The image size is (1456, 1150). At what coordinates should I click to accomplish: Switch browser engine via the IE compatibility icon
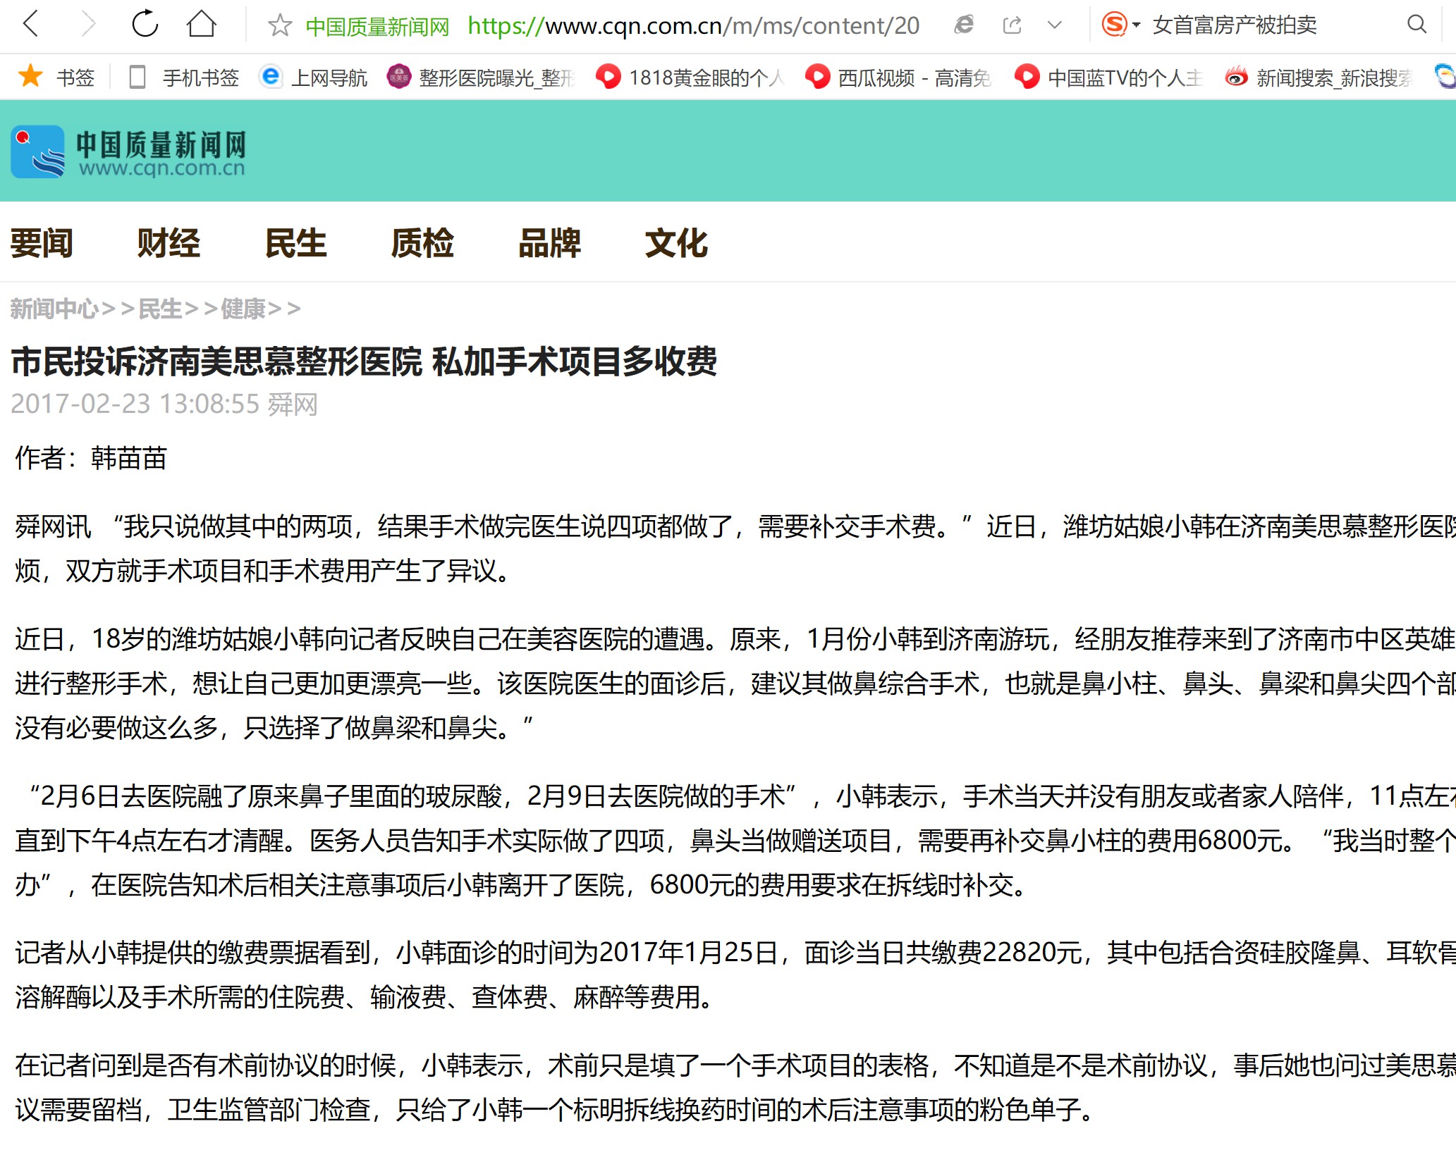[x=963, y=25]
